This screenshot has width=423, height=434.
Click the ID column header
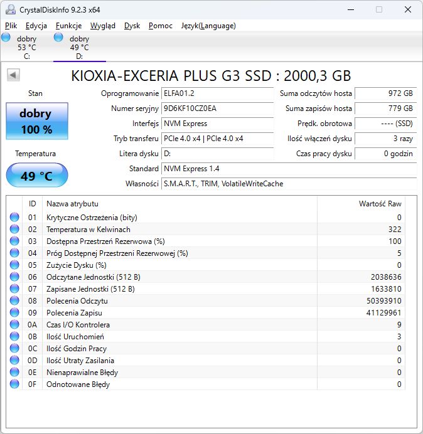[33, 204]
